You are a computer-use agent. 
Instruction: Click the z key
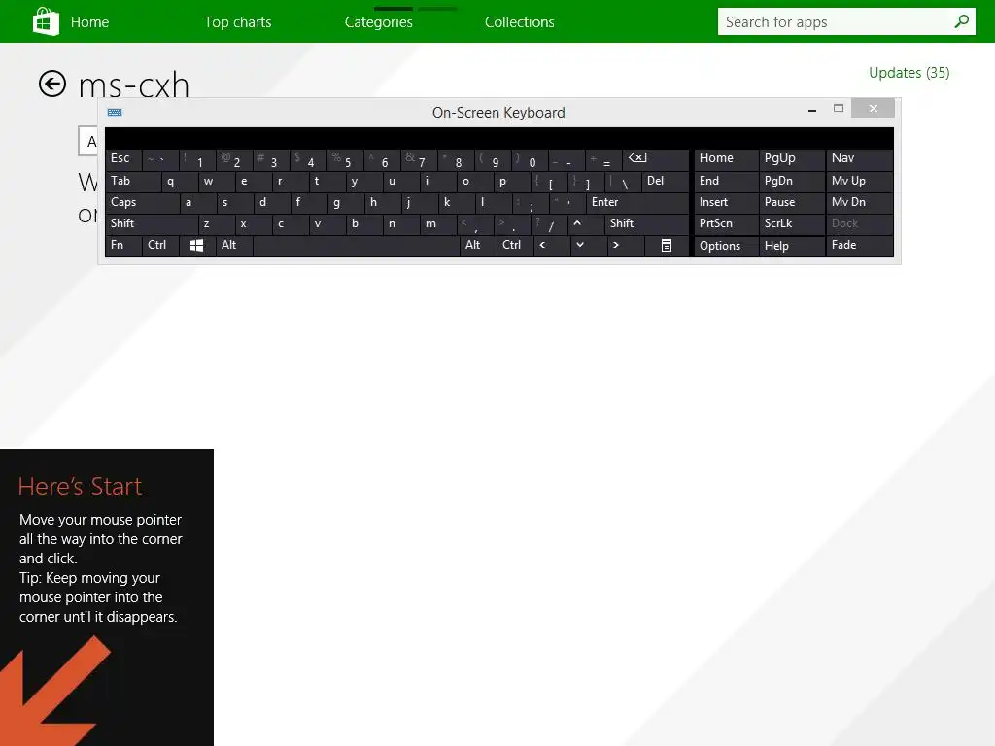pyautogui.click(x=217, y=224)
